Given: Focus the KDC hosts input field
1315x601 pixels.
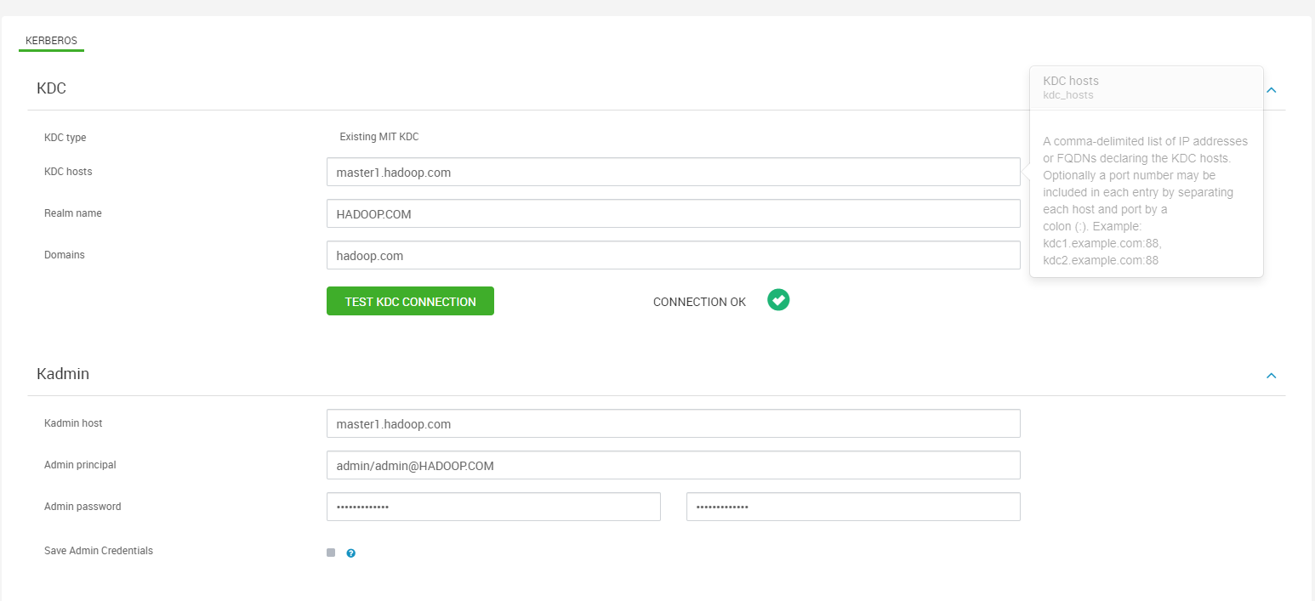Looking at the screenshot, I should (673, 172).
